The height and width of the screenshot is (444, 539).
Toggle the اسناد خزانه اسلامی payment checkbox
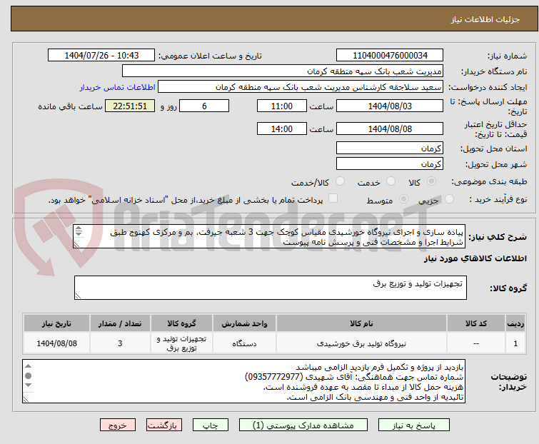(333, 198)
